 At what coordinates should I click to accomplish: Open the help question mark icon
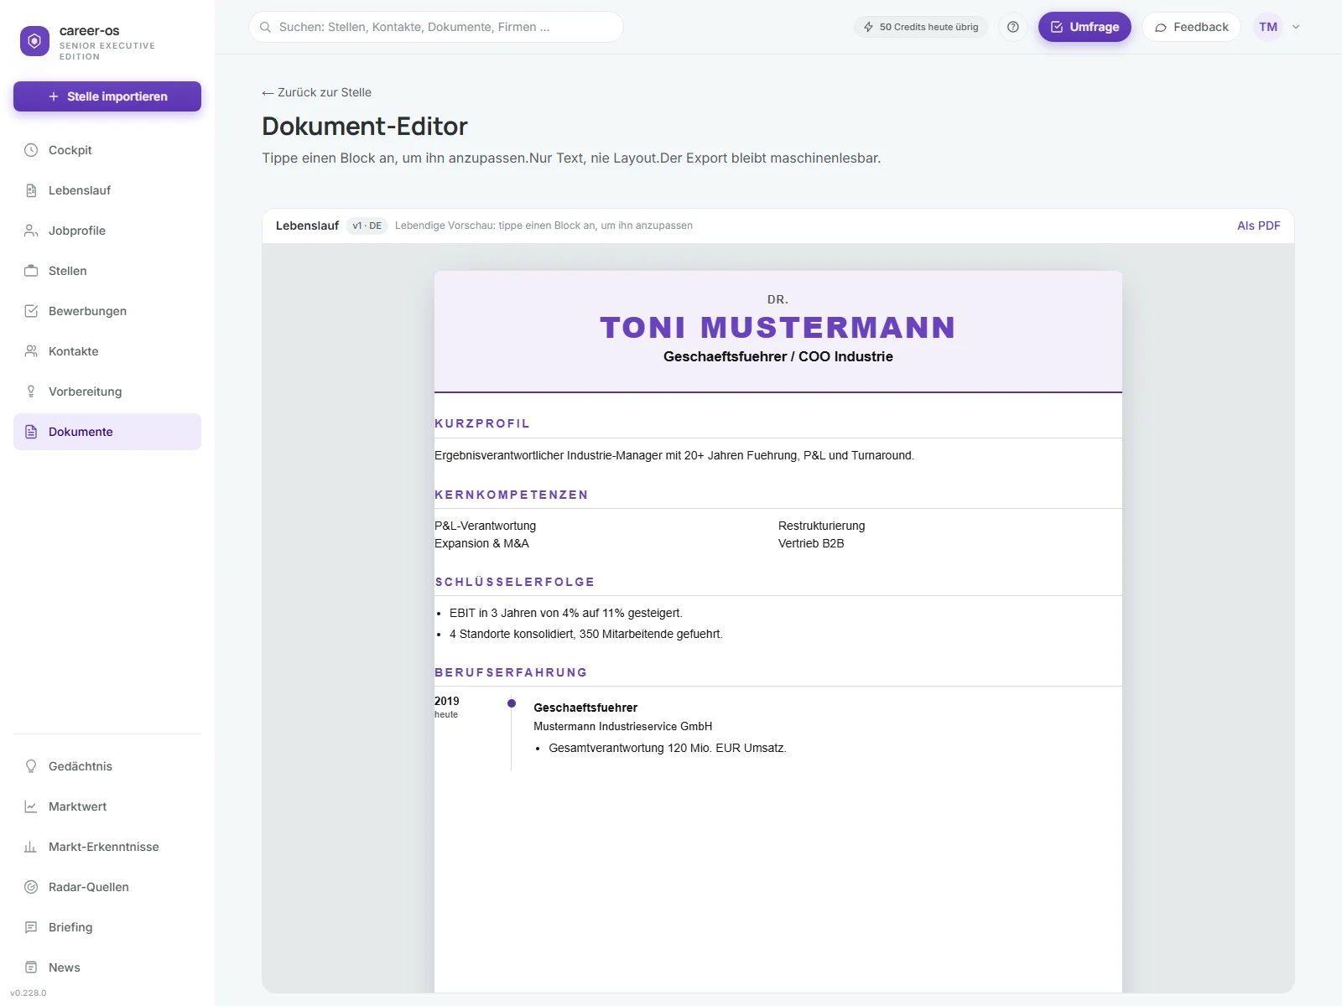pyautogui.click(x=1013, y=27)
